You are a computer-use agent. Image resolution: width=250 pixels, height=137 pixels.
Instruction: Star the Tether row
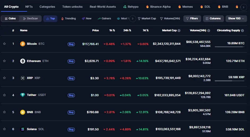click(x=5, y=95)
